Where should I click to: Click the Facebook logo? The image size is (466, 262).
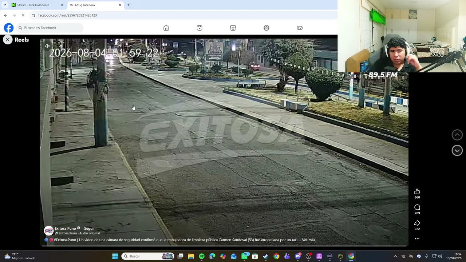[x=9, y=28]
